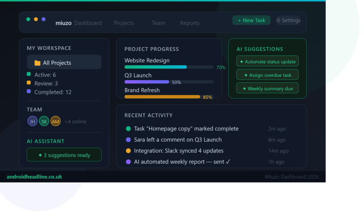Click purple dot beside AI weekly report
The height and width of the screenshot is (216, 364).
click(128, 162)
